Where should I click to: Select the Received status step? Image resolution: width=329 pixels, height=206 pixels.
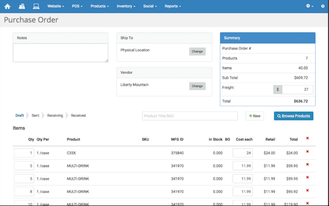(78, 116)
